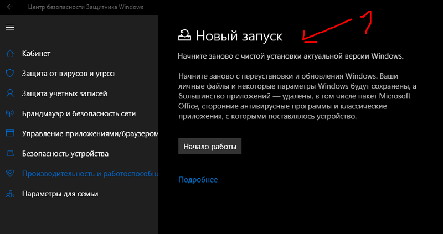The height and width of the screenshot is (234, 443).
Task: Click the heart icon for performance
Action: pos(10,174)
